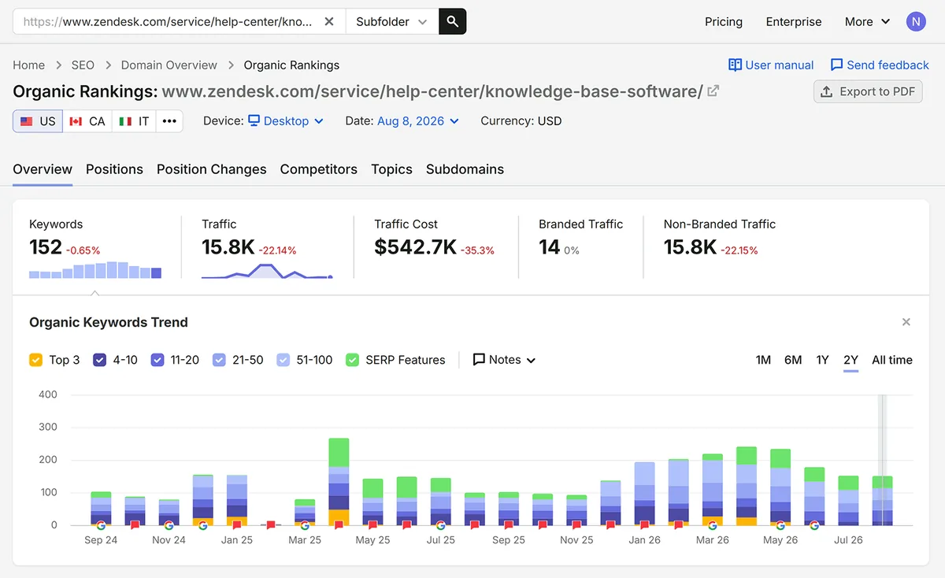945x578 pixels.
Task: Click the green segment of the tallest bar
Action: [x=339, y=453]
